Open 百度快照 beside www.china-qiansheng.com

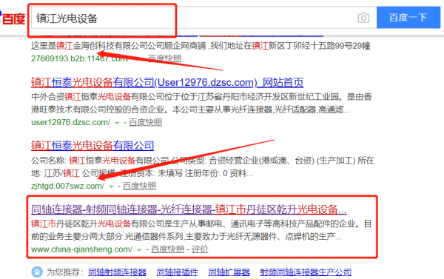[168, 249]
